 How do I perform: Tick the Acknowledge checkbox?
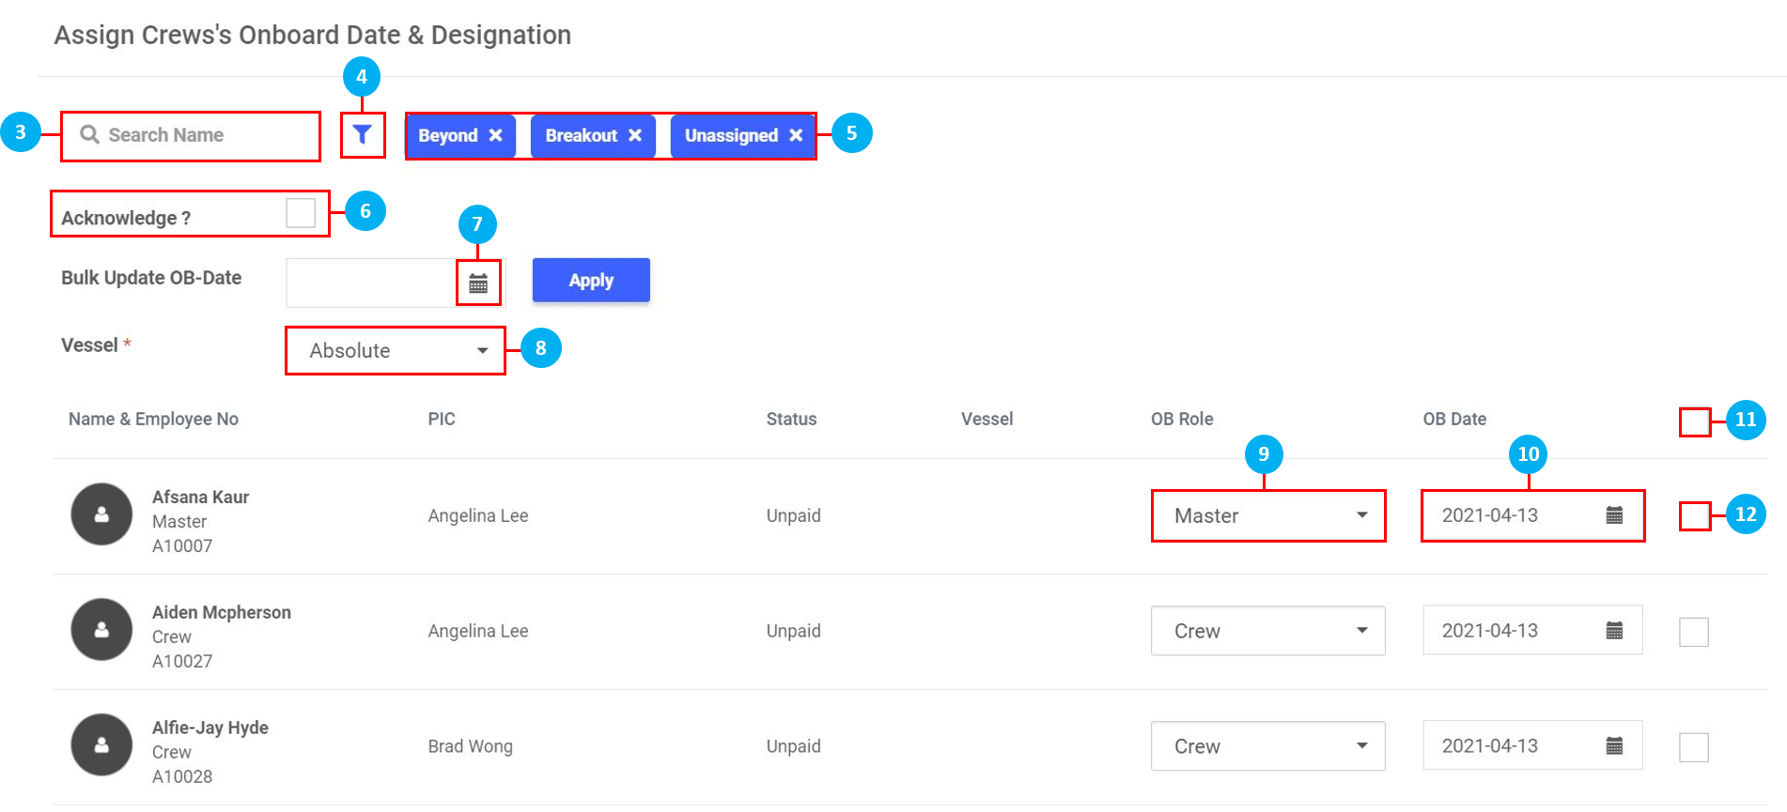301,213
